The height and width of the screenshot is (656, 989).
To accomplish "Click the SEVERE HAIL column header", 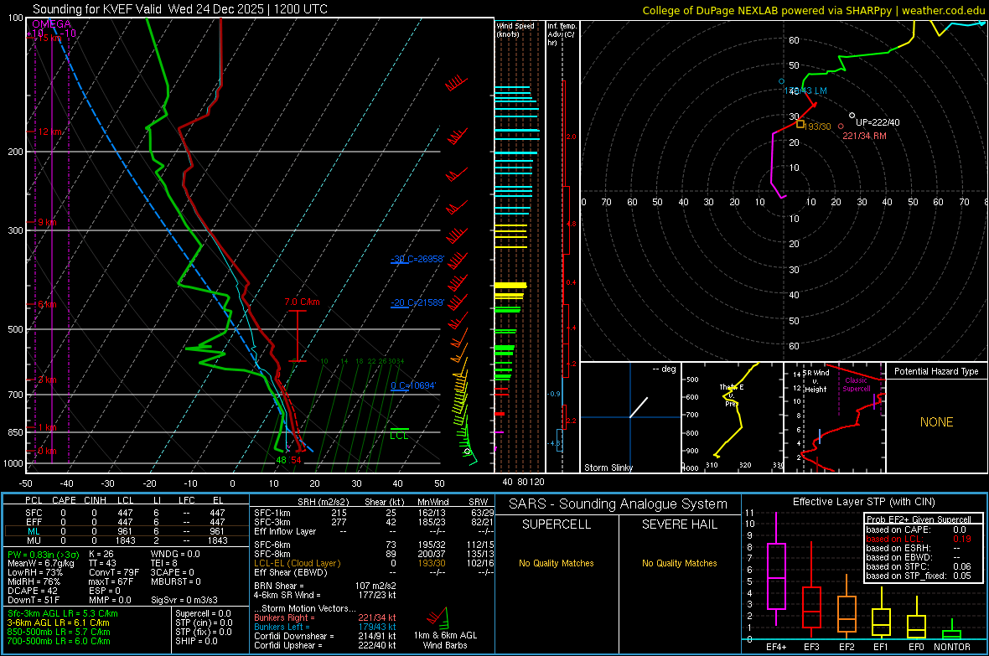I will pyautogui.click(x=679, y=524).
